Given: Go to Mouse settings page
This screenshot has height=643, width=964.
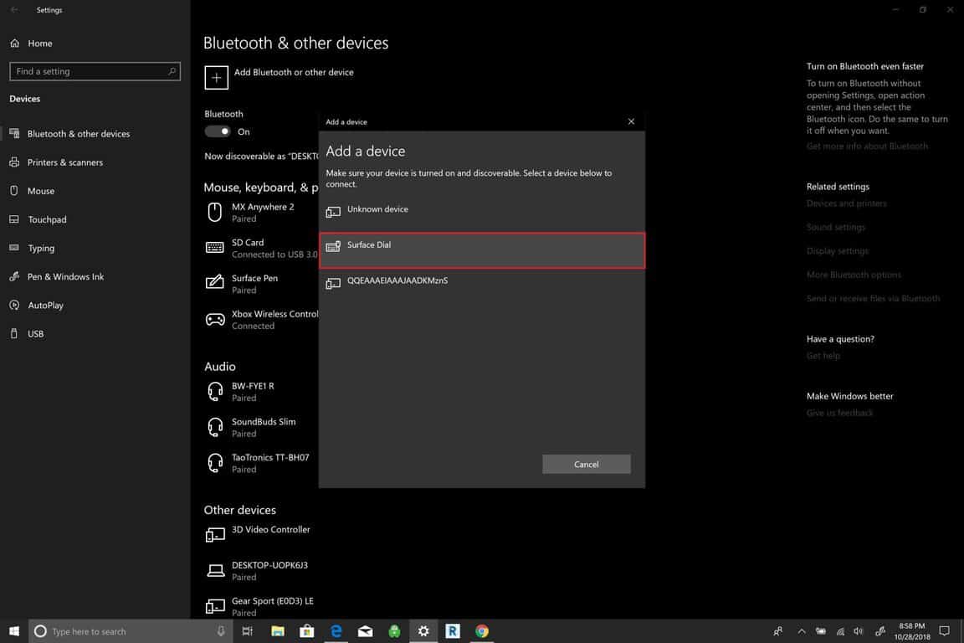Looking at the screenshot, I should click(40, 191).
